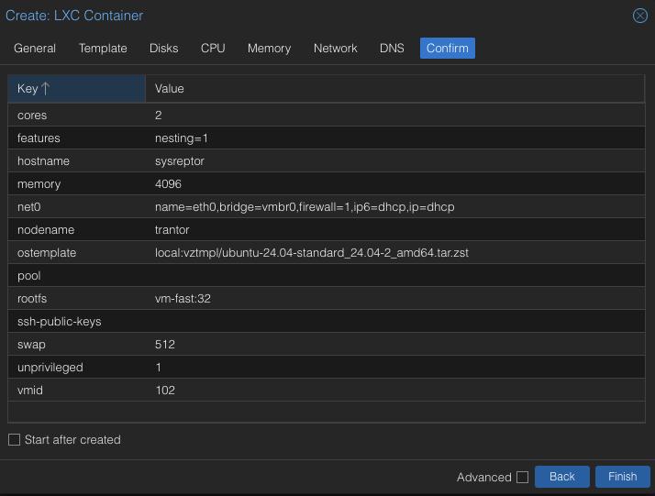This screenshot has height=496, width=655.
Task: Select the swap key cell
Action: tap(76, 345)
